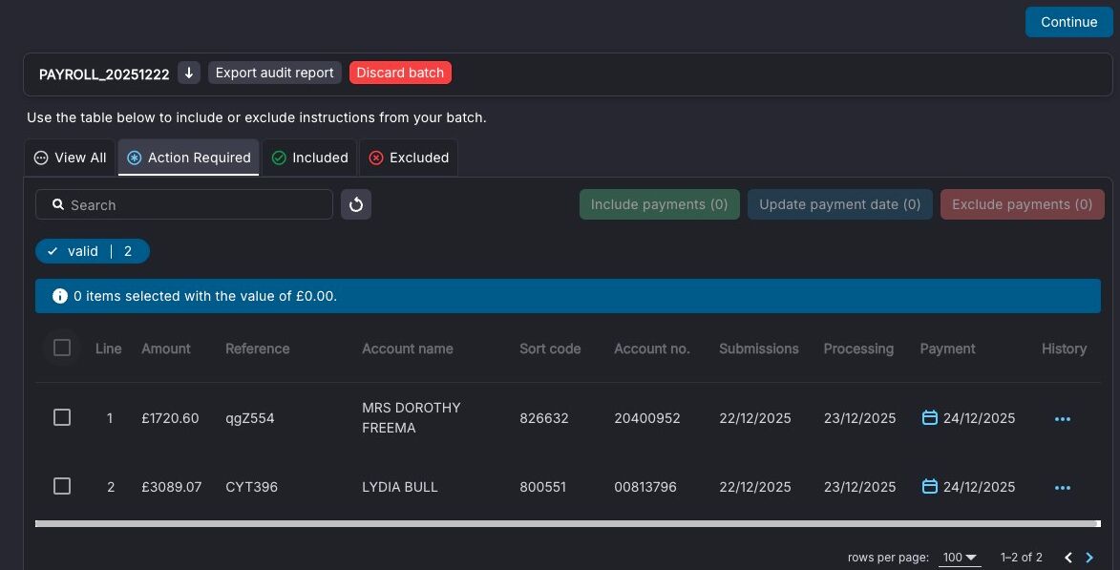Viewport: 1120px width, 570px height.
Task: Click account number 00813796
Action: coord(645,486)
